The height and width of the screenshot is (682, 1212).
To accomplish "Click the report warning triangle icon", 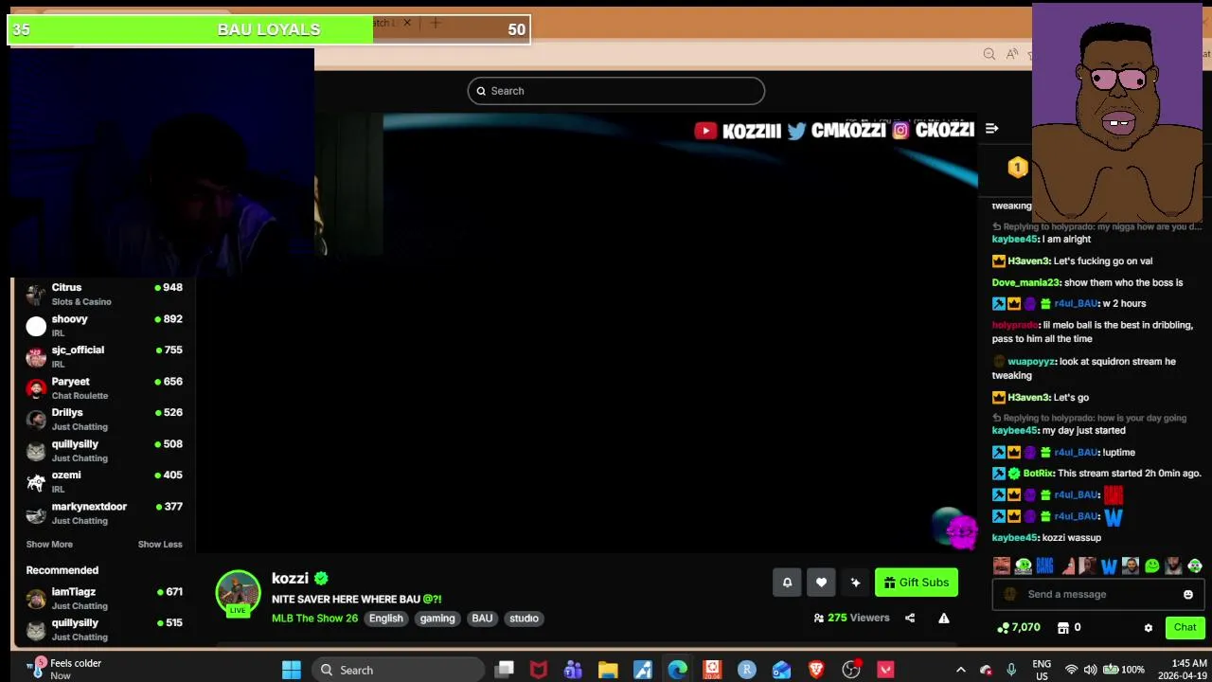I will pyautogui.click(x=944, y=618).
